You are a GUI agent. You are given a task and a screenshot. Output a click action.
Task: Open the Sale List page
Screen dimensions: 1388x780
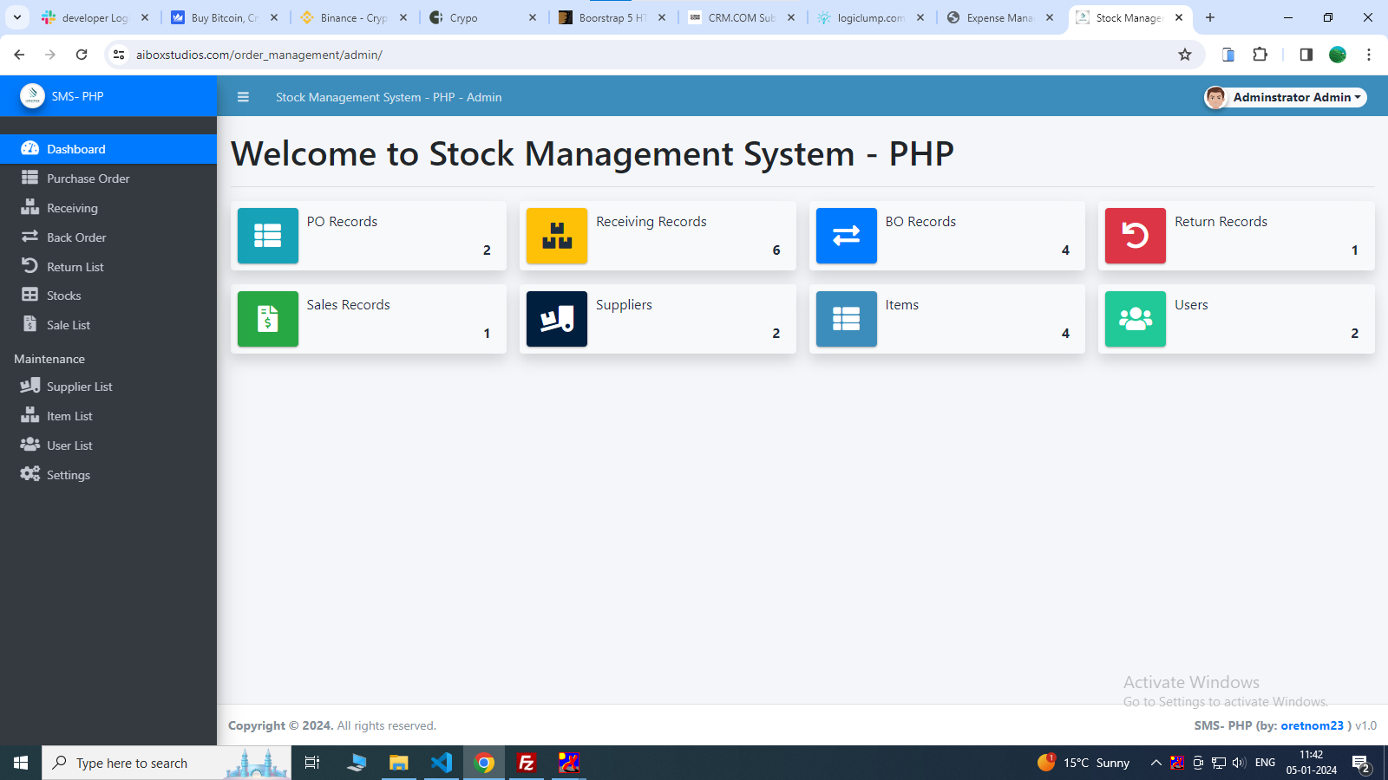coord(108,325)
